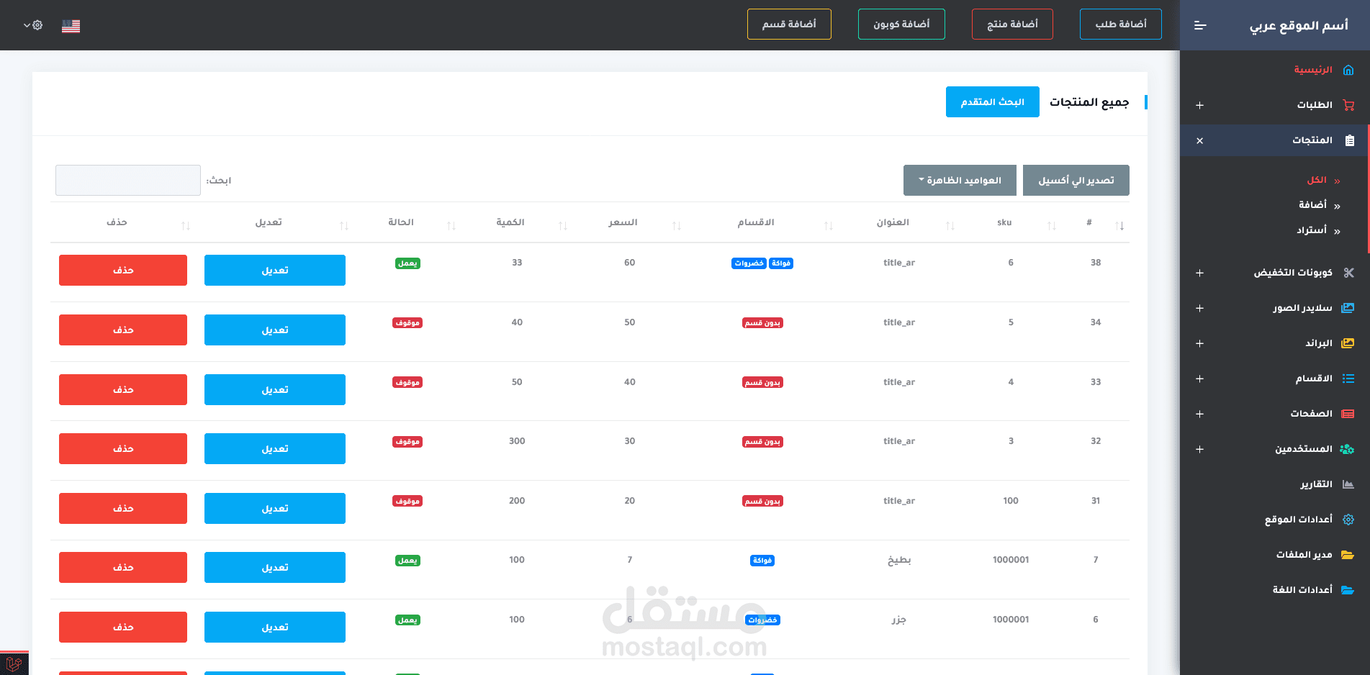
Task: Click the red pages icon for الصفحات
Action: click(1348, 414)
